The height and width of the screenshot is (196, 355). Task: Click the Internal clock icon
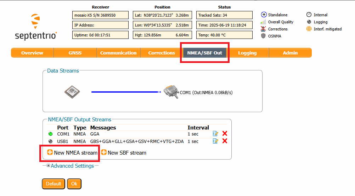click(309, 15)
